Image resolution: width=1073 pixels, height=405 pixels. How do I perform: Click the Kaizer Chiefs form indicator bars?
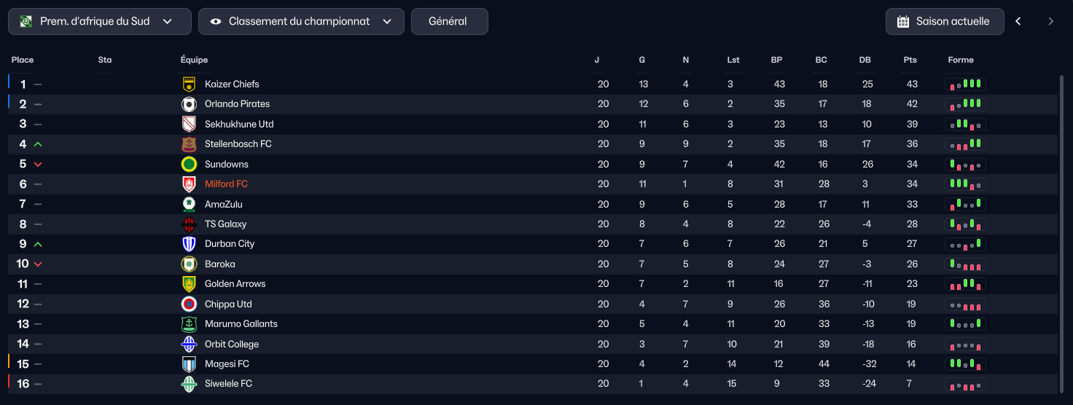click(965, 84)
